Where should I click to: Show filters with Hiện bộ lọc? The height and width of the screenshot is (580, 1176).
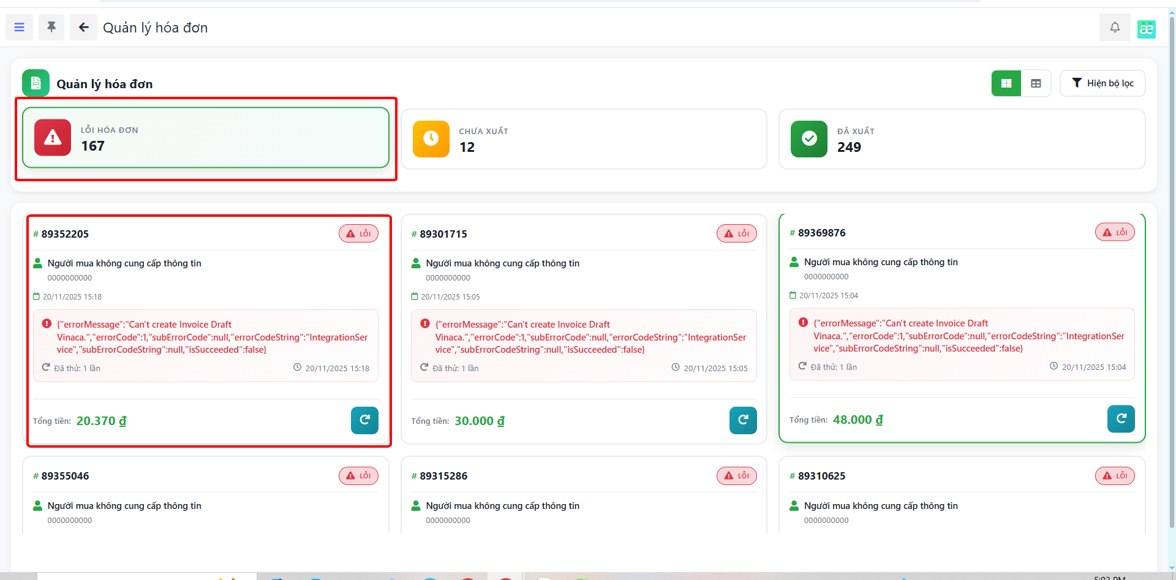(x=1102, y=83)
